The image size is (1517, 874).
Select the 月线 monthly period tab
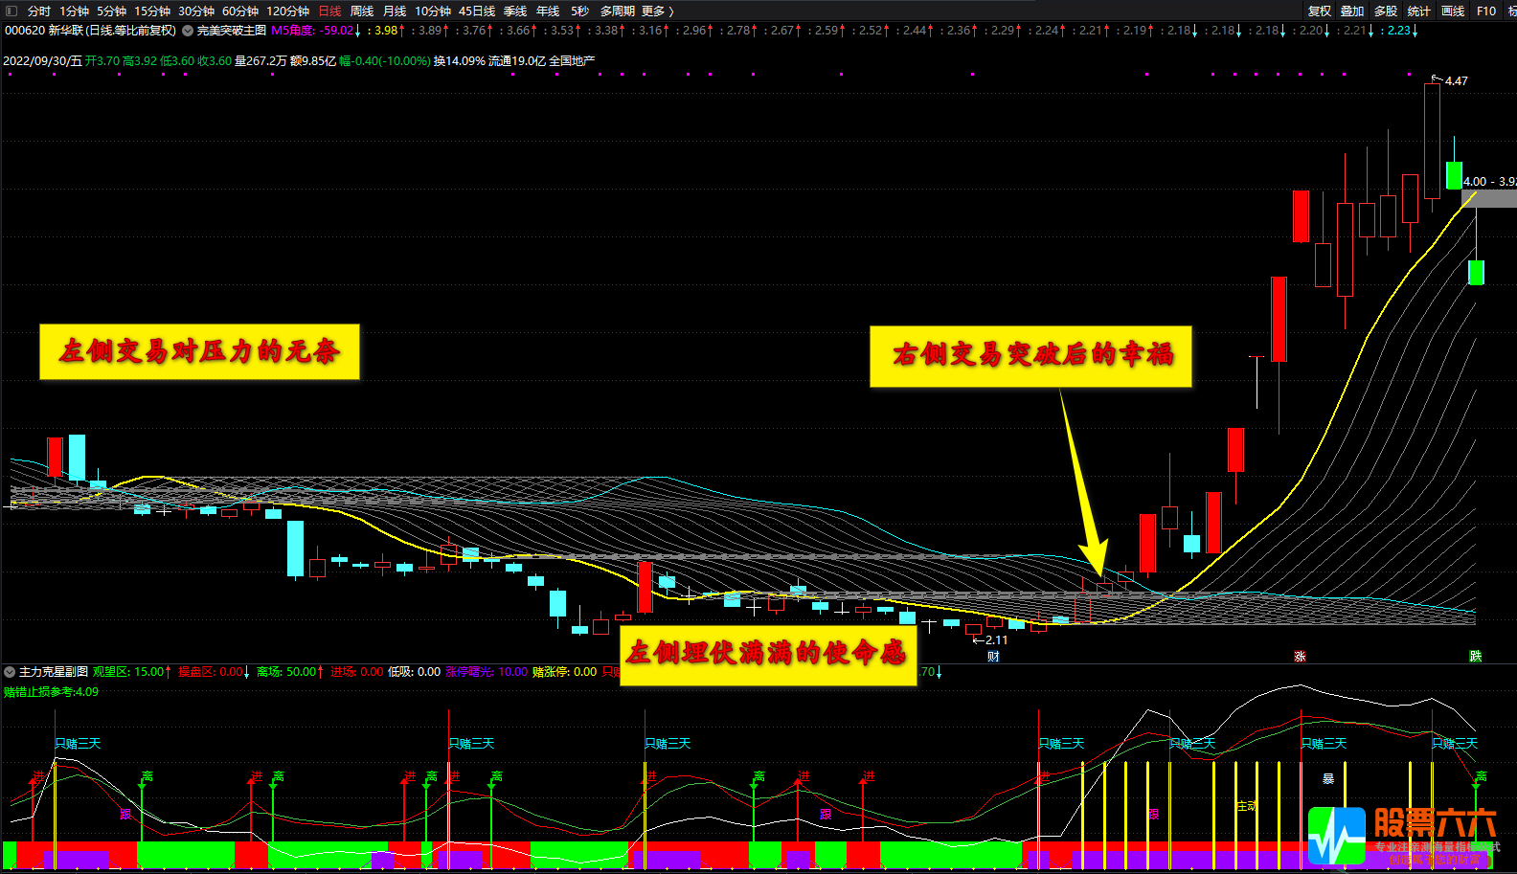395,11
